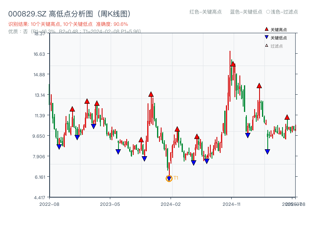Click the 红色-关键高点 header label
Screen dimensions: 328x246
tap(205, 12)
